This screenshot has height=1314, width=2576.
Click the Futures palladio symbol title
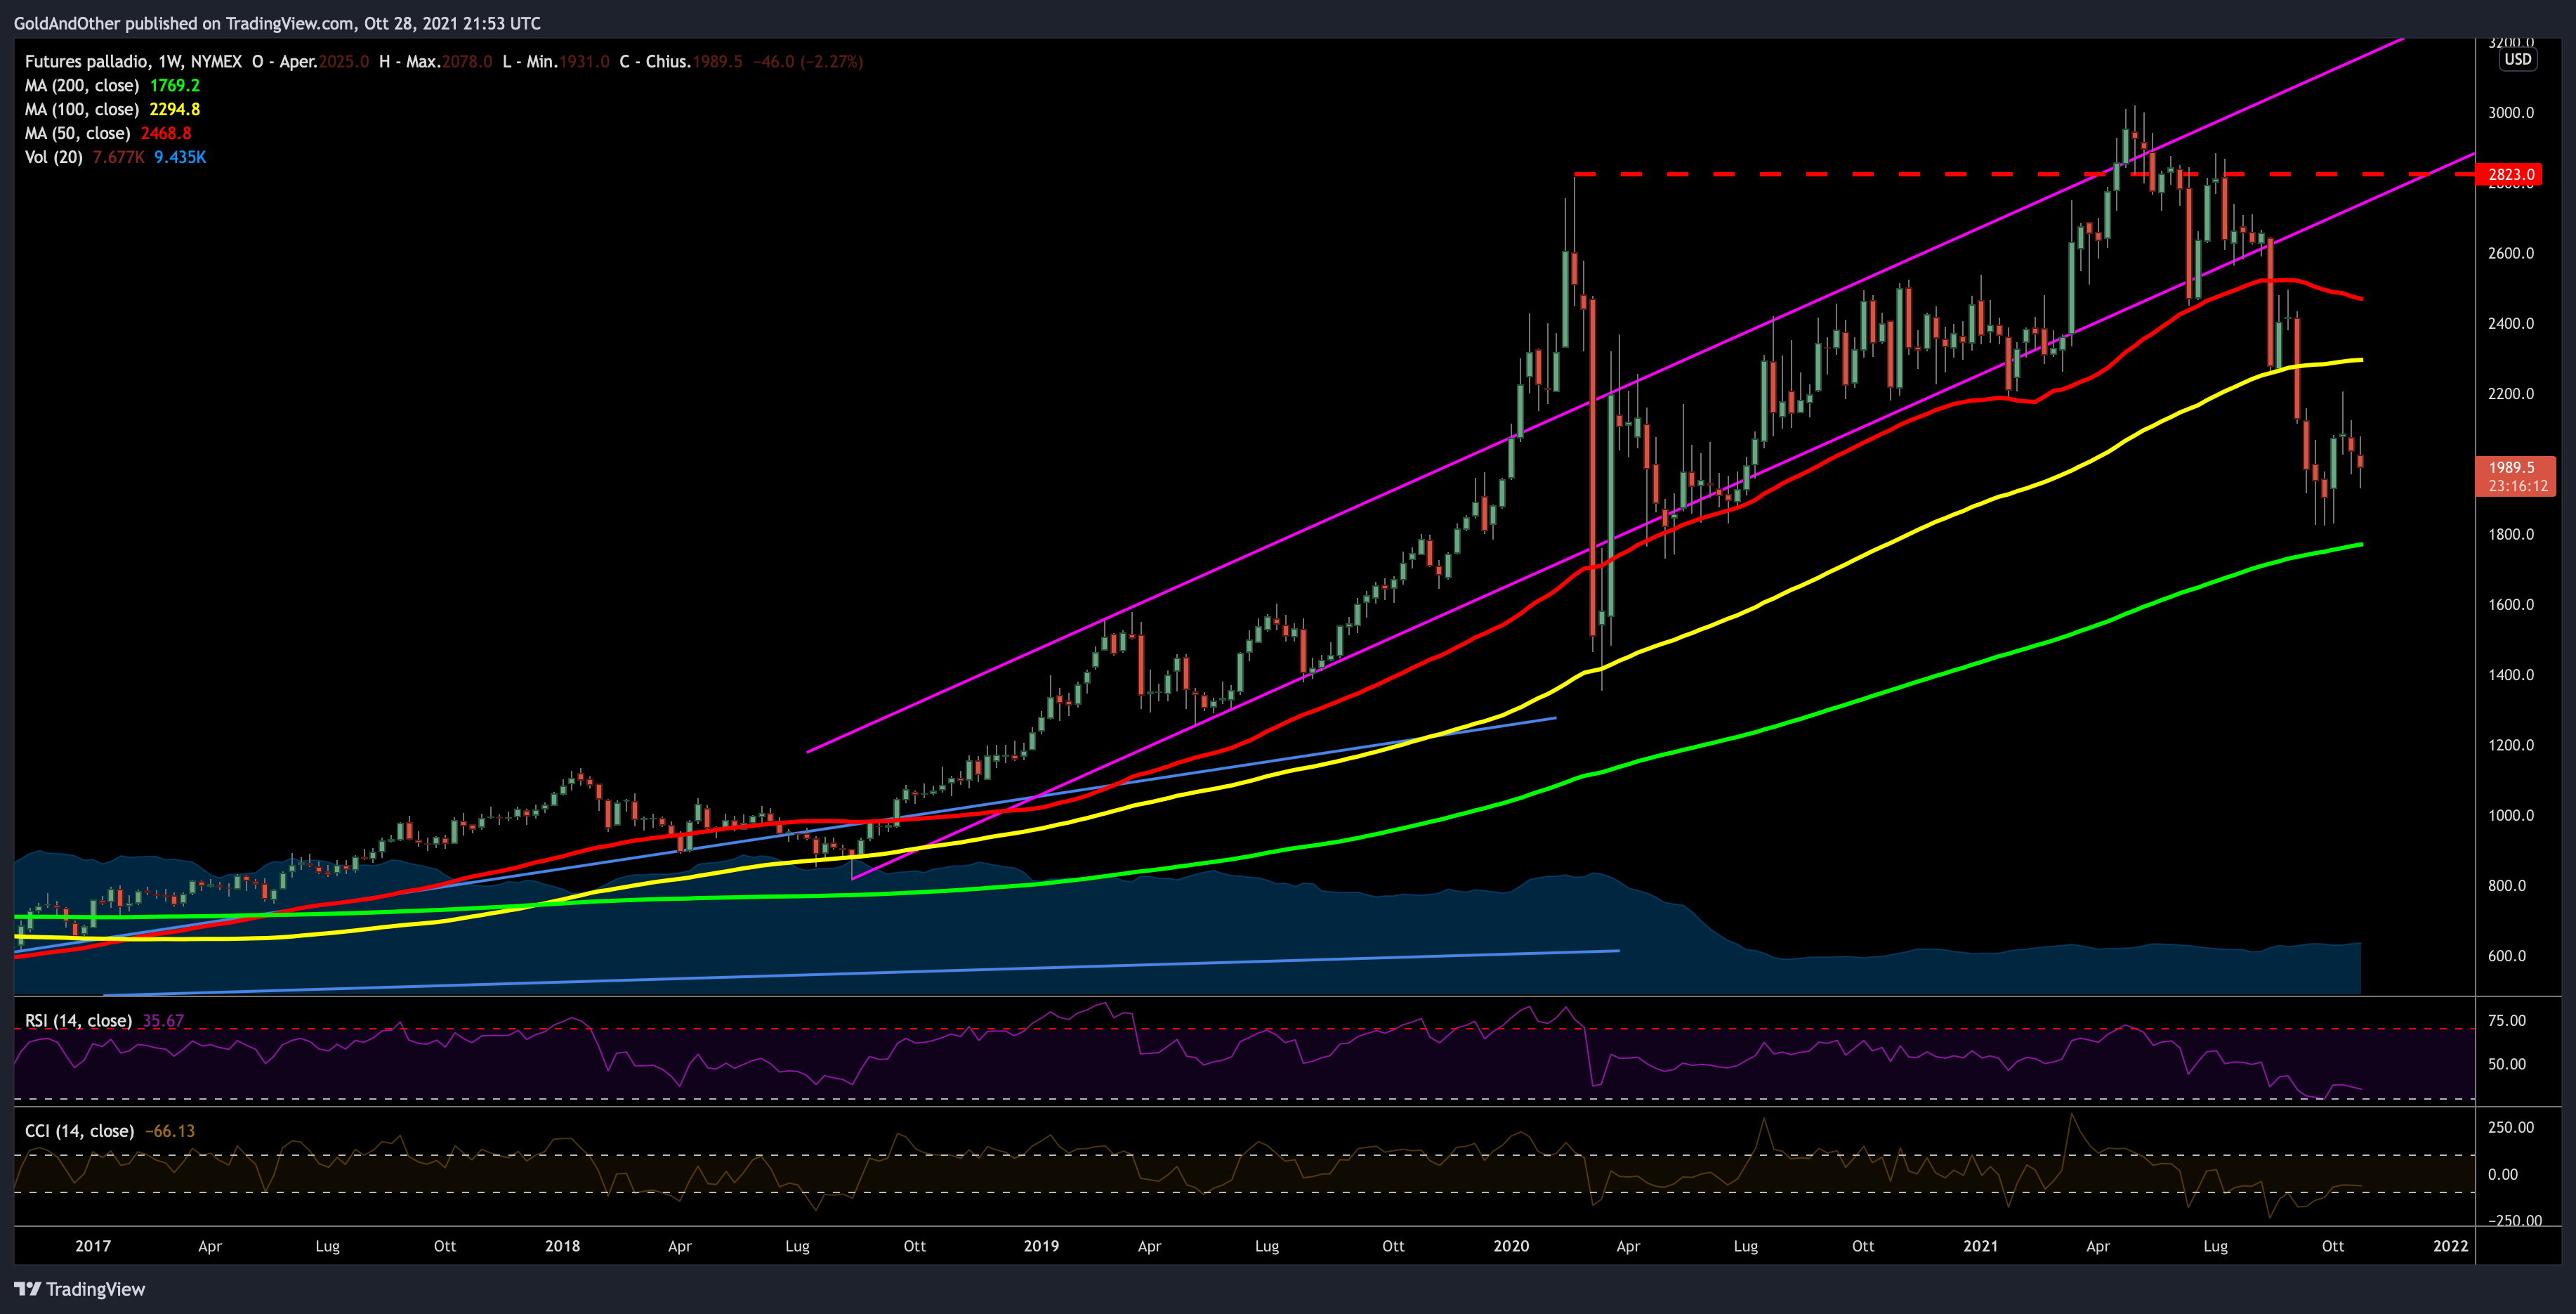tap(87, 62)
